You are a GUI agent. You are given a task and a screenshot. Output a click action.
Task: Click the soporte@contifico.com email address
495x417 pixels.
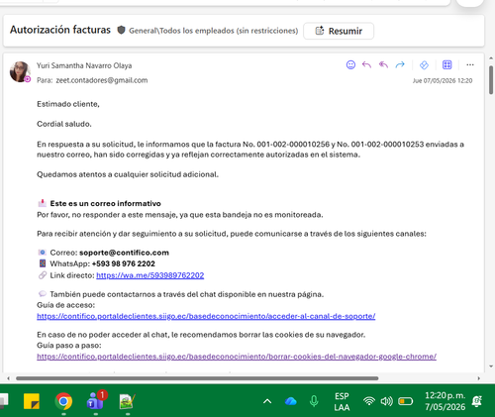tap(124, 253)
